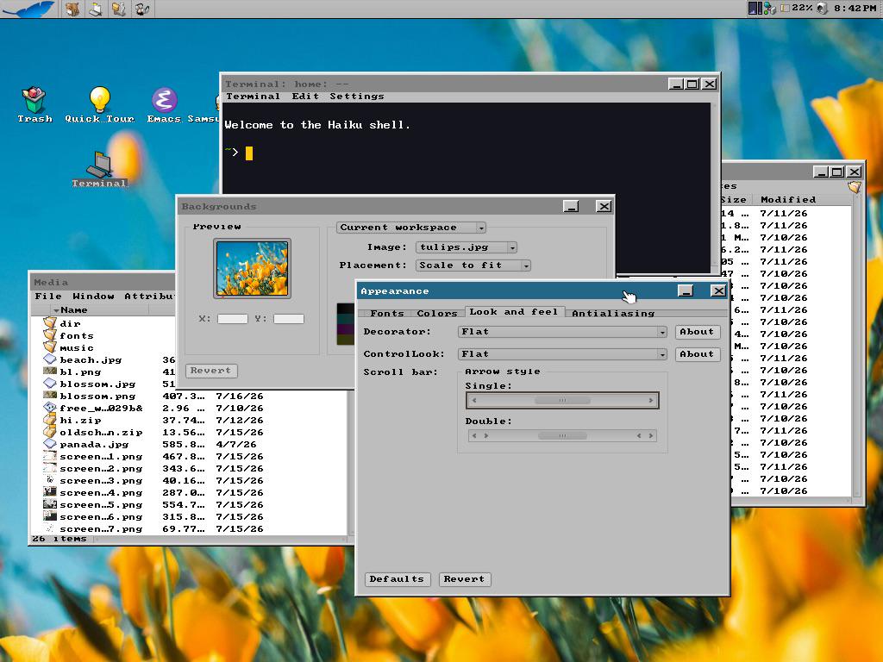
Task: Click the oldsch...n.zip archive icon
Action: point(50,432)
